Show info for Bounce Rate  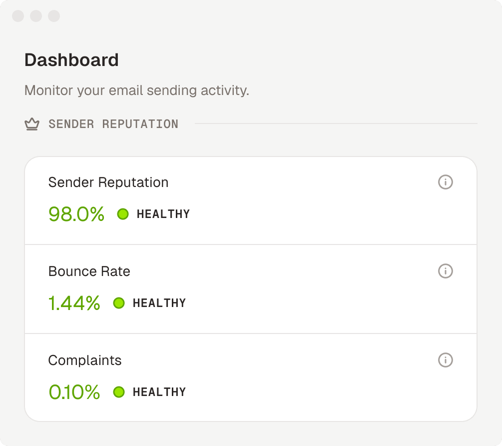[x=445, y=271]
